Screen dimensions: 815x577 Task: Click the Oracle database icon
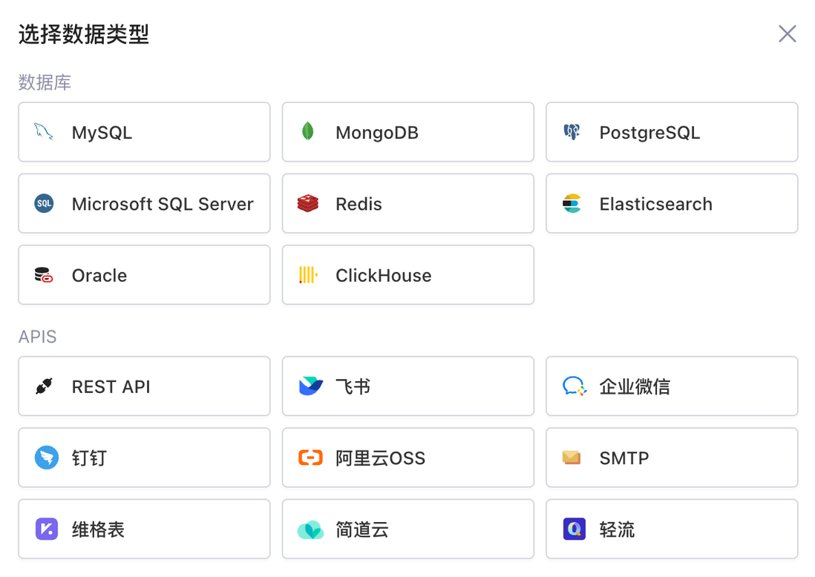[44, 274]
